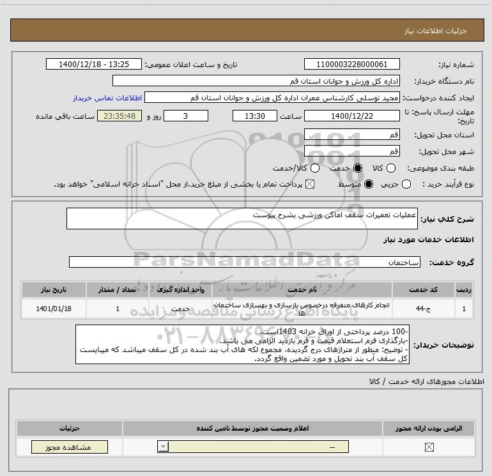The width and height of the screenshot is (492, 476).
Task: Select the کالا/خدمت radio button
Action: tap(315, 168)
